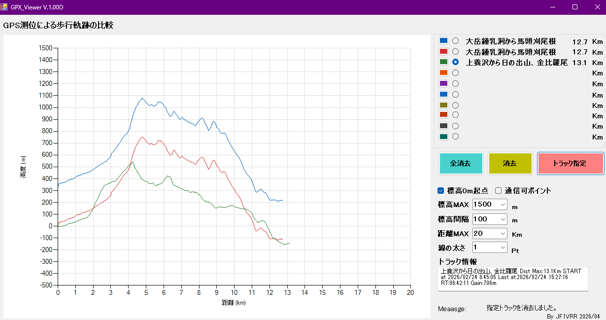Choose the radio button beside the orange swatch
This screenshot has width=606, height=320.
tap(456, 72)
